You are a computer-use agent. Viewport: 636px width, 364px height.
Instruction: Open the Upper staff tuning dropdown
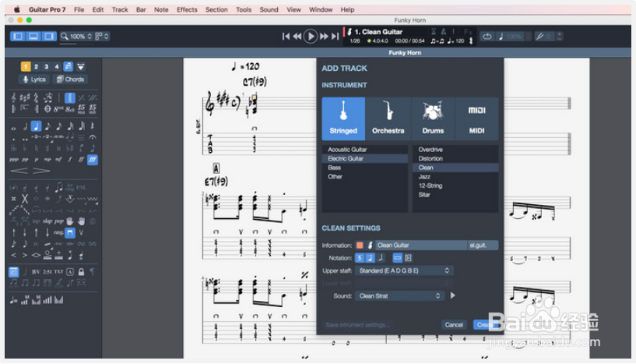(404, 270)
